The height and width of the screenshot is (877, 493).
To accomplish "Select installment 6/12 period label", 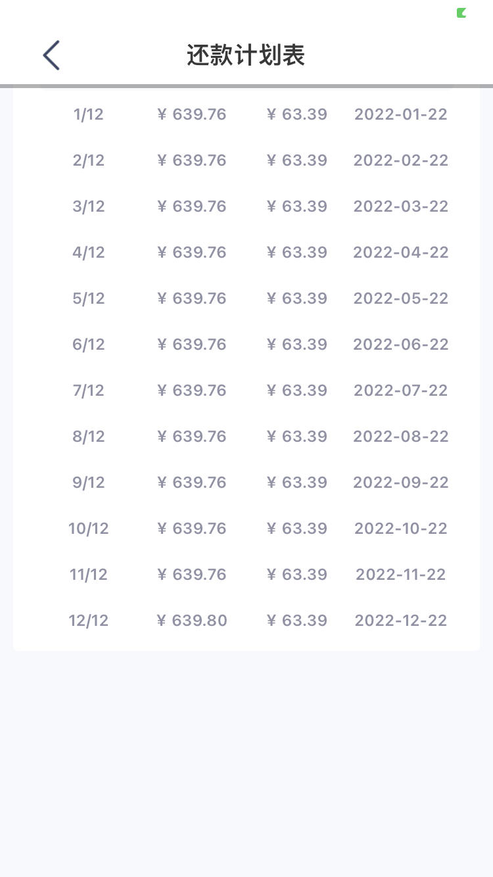I will coord(89,344).
